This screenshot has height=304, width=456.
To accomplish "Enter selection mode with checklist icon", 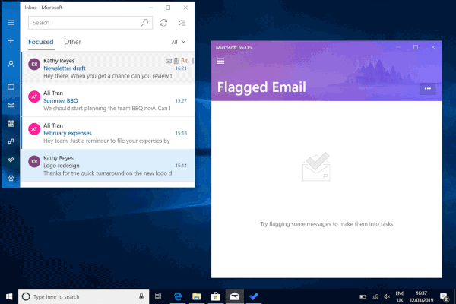I will coord(182,23).
